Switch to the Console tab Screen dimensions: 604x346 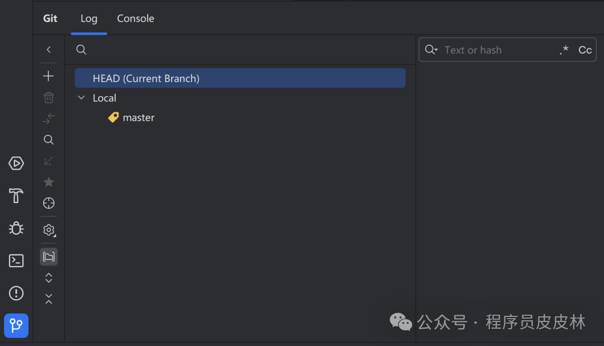point(135,18)
